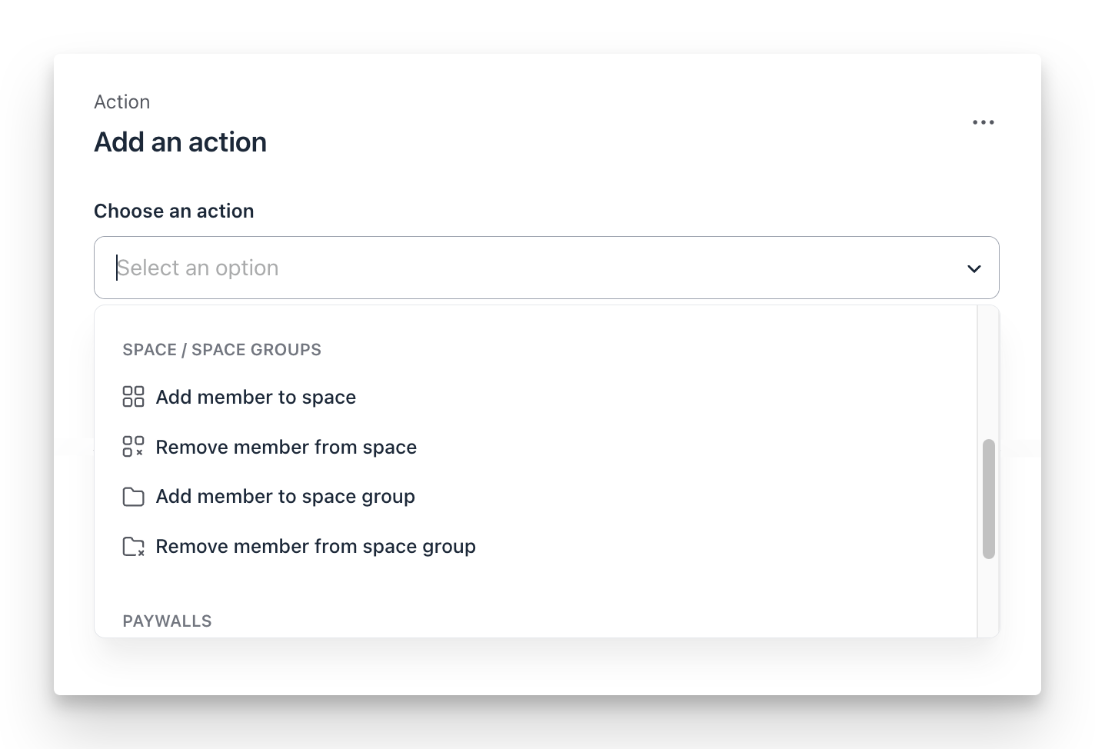Click the dropdown chevron on the action selector

point(973,268)
